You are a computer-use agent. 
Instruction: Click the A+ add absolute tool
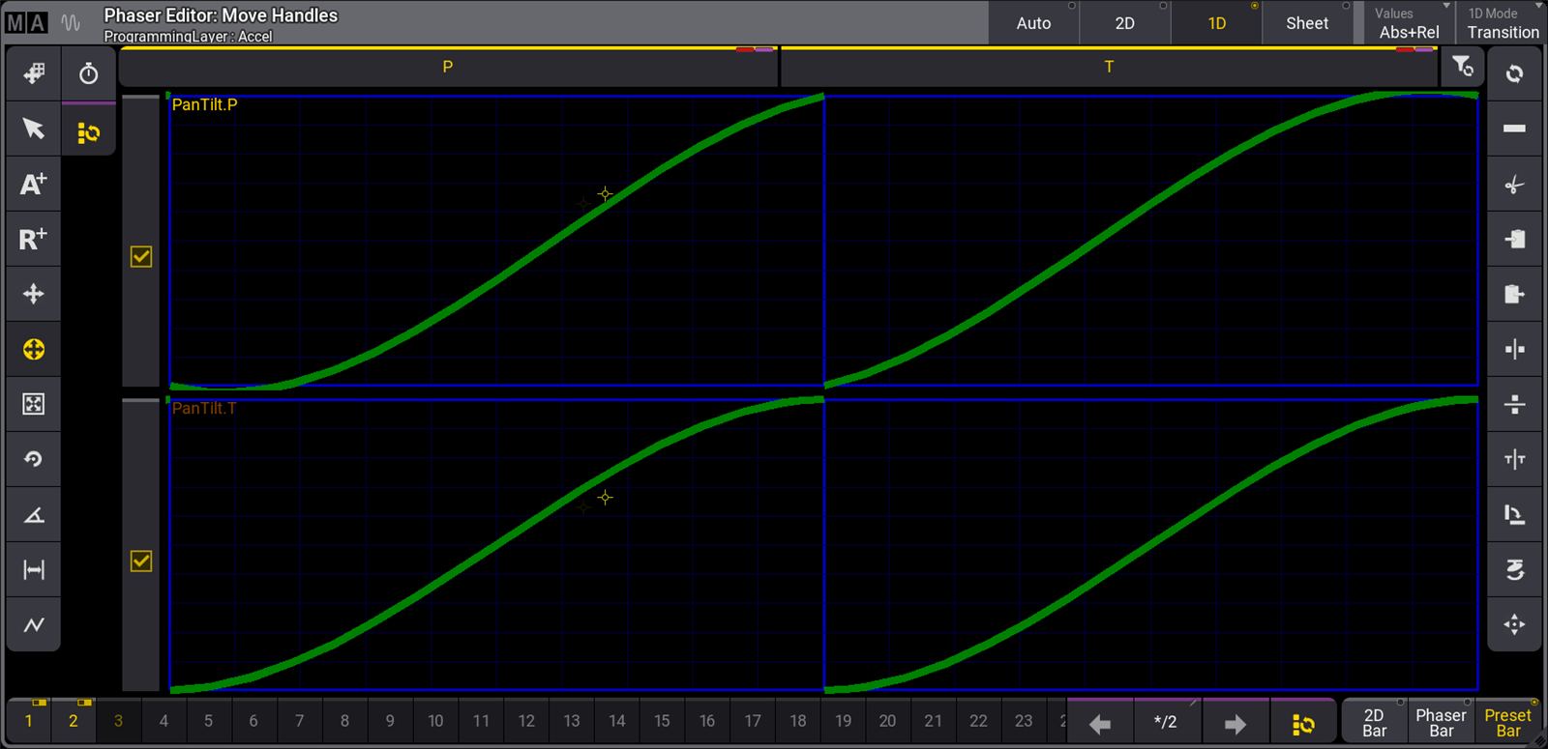pos(33,184)
